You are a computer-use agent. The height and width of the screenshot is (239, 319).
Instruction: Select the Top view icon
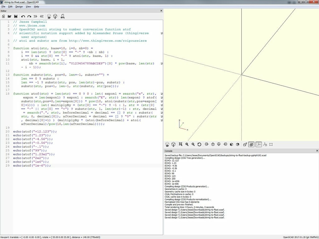[x=212, y=144]
